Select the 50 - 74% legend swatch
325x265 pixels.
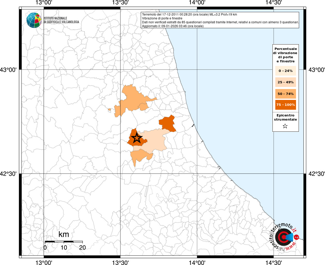coord(286,94)
